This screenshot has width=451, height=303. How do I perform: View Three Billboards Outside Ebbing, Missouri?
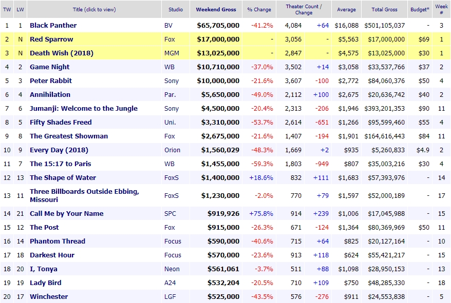[x=85, y=195]
